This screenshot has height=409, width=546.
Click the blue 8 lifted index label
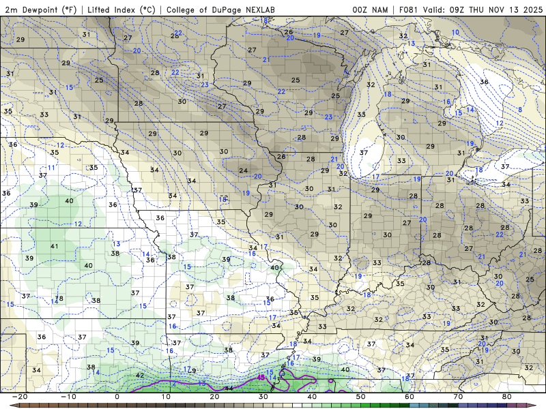tap(520, 110)
